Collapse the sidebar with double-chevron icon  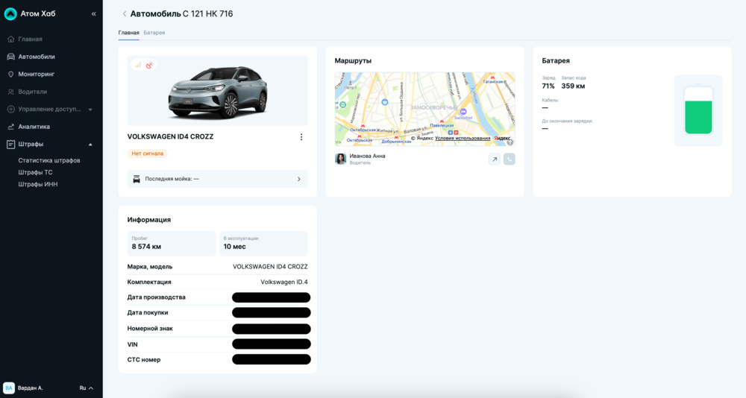(x=93, y=14)
